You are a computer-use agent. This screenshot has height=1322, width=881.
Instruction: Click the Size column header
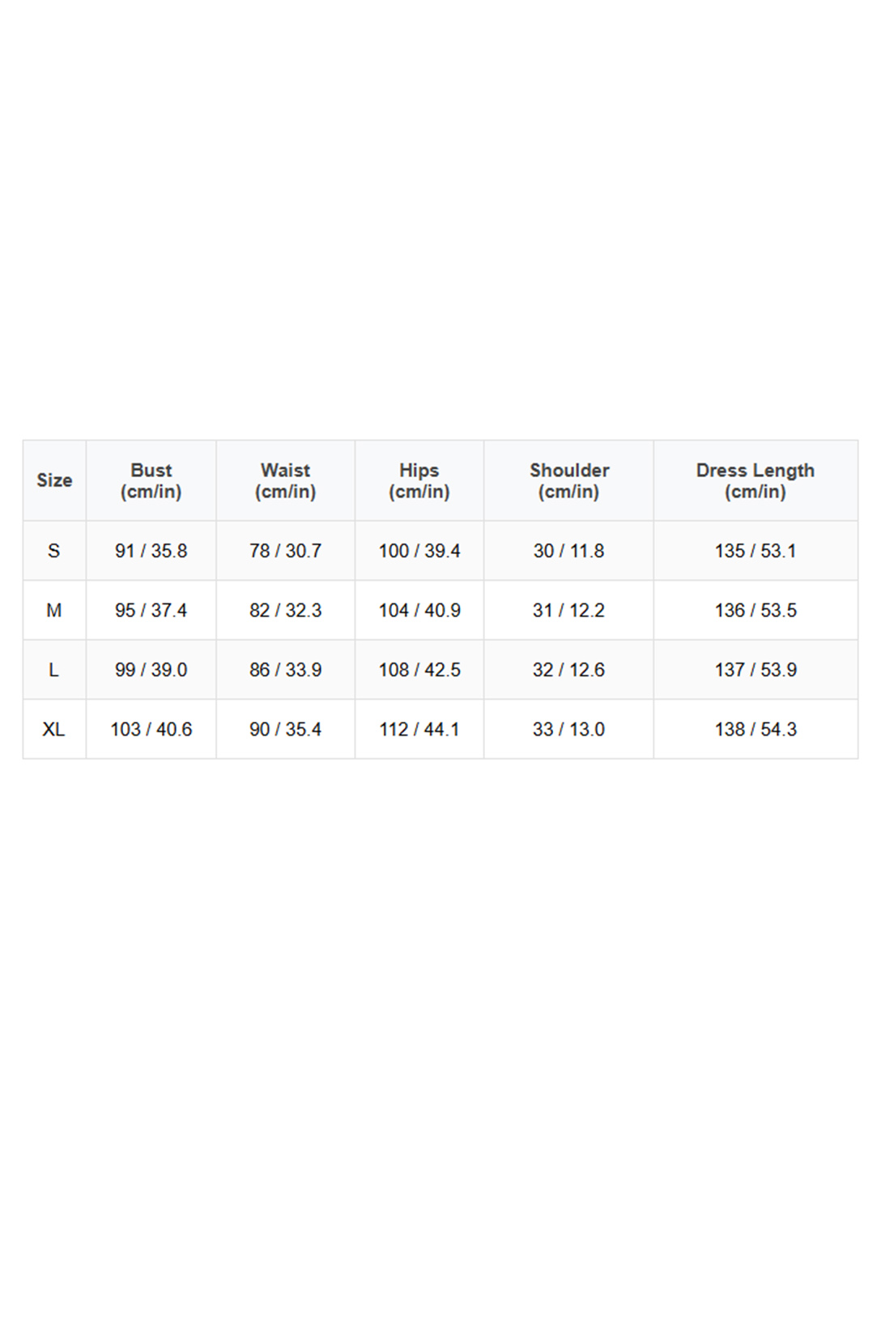[x=54, y=480]
